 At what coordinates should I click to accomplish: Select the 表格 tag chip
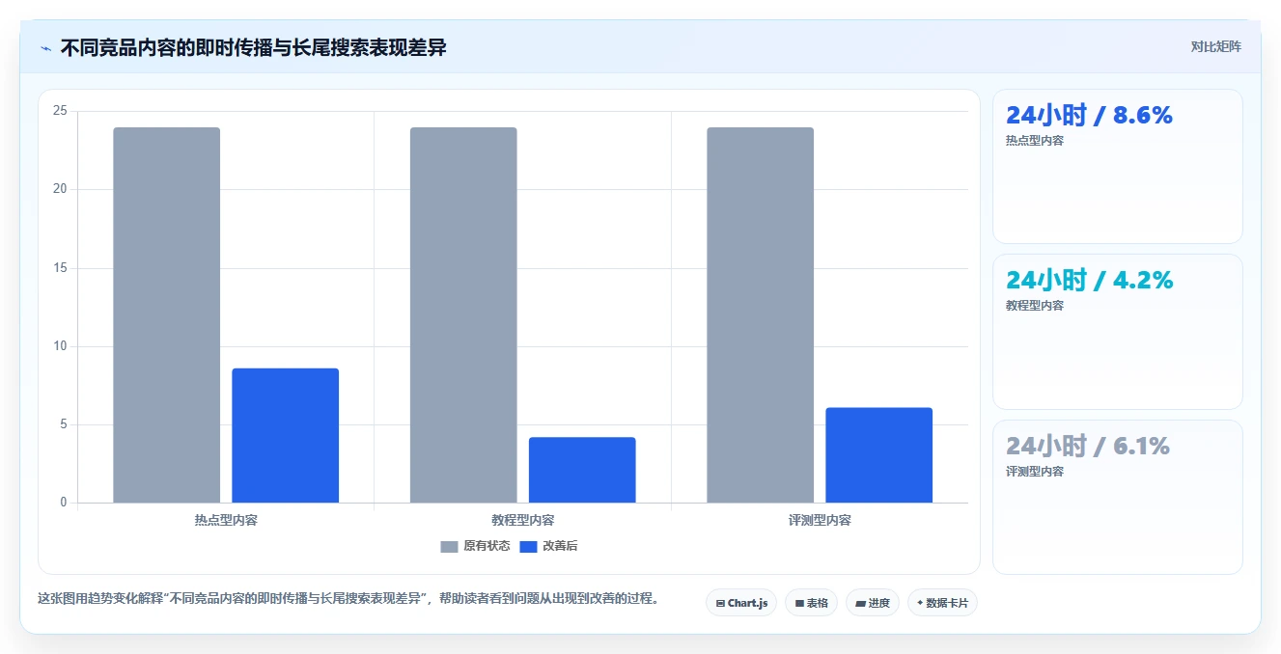point(811,603)
